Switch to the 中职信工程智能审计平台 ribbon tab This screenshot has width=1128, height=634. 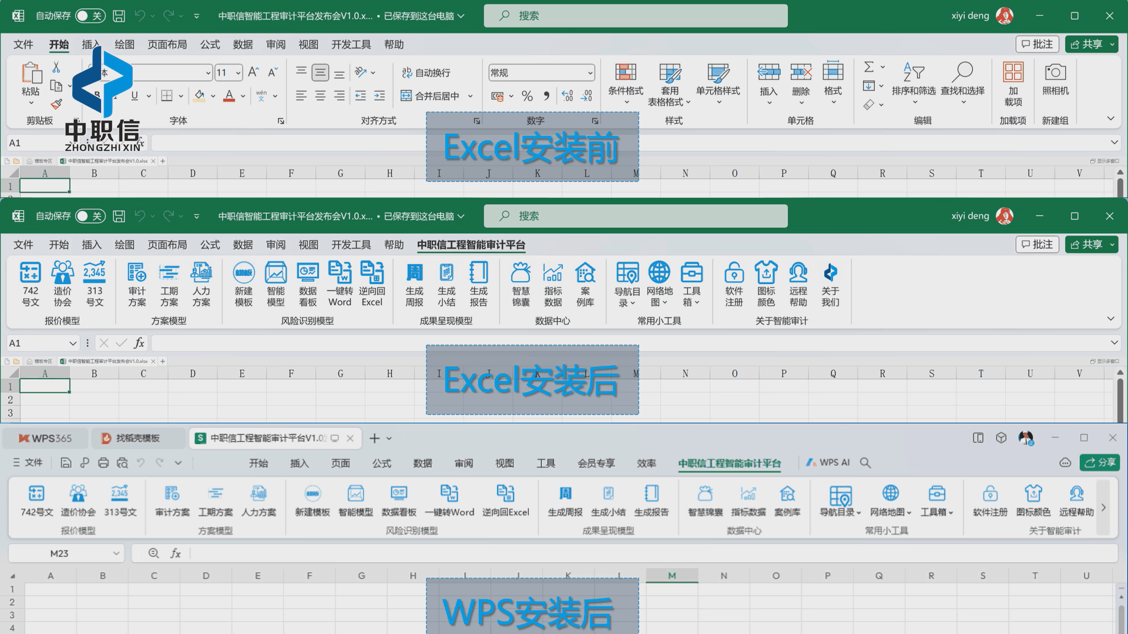point(470,245)
